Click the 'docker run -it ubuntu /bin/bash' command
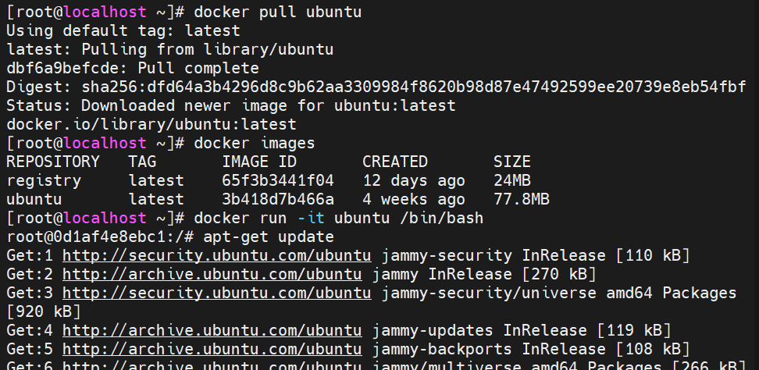This screenshot has width=759, height=370. [338, 218]
